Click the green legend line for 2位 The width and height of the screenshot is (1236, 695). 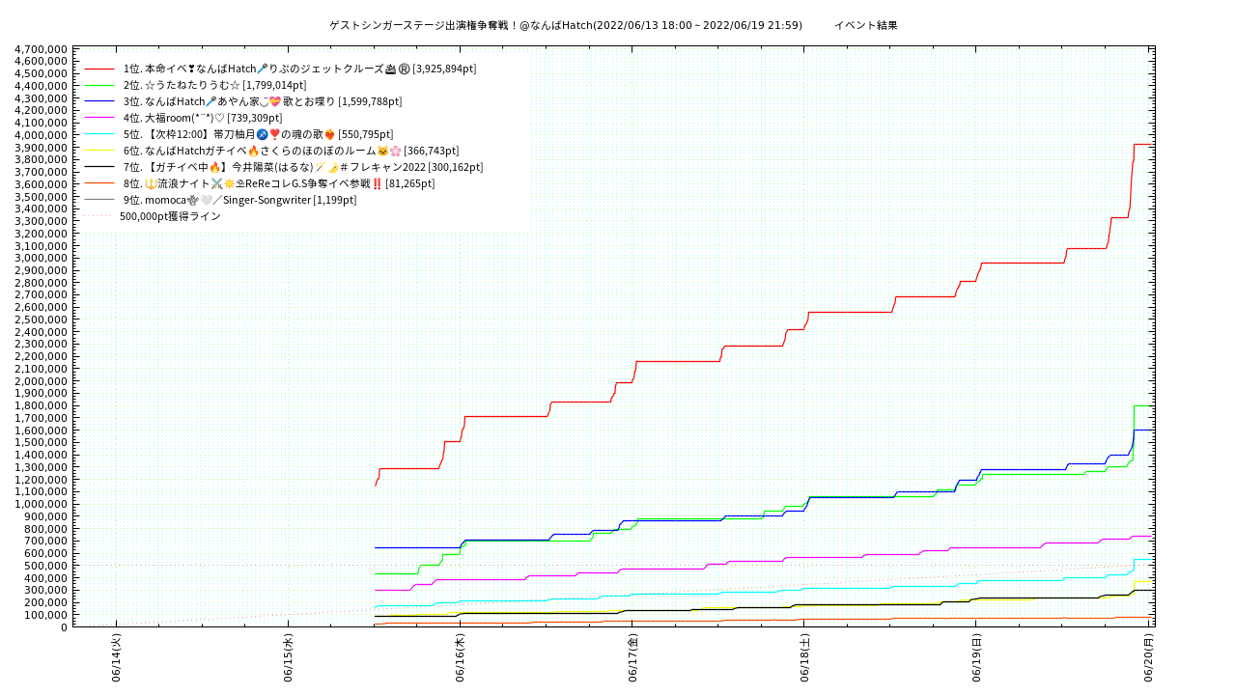[99, 85]
